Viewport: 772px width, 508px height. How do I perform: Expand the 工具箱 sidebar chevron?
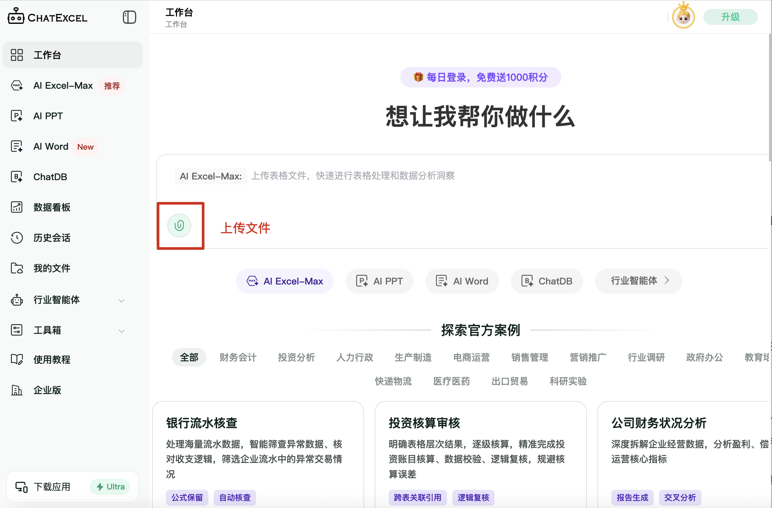pyautogui.click(x=122, y=331)
